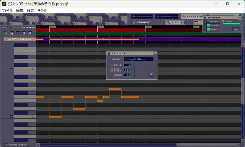Switch to the VOICE tab
245x147 pixels.
pos(6,27)
